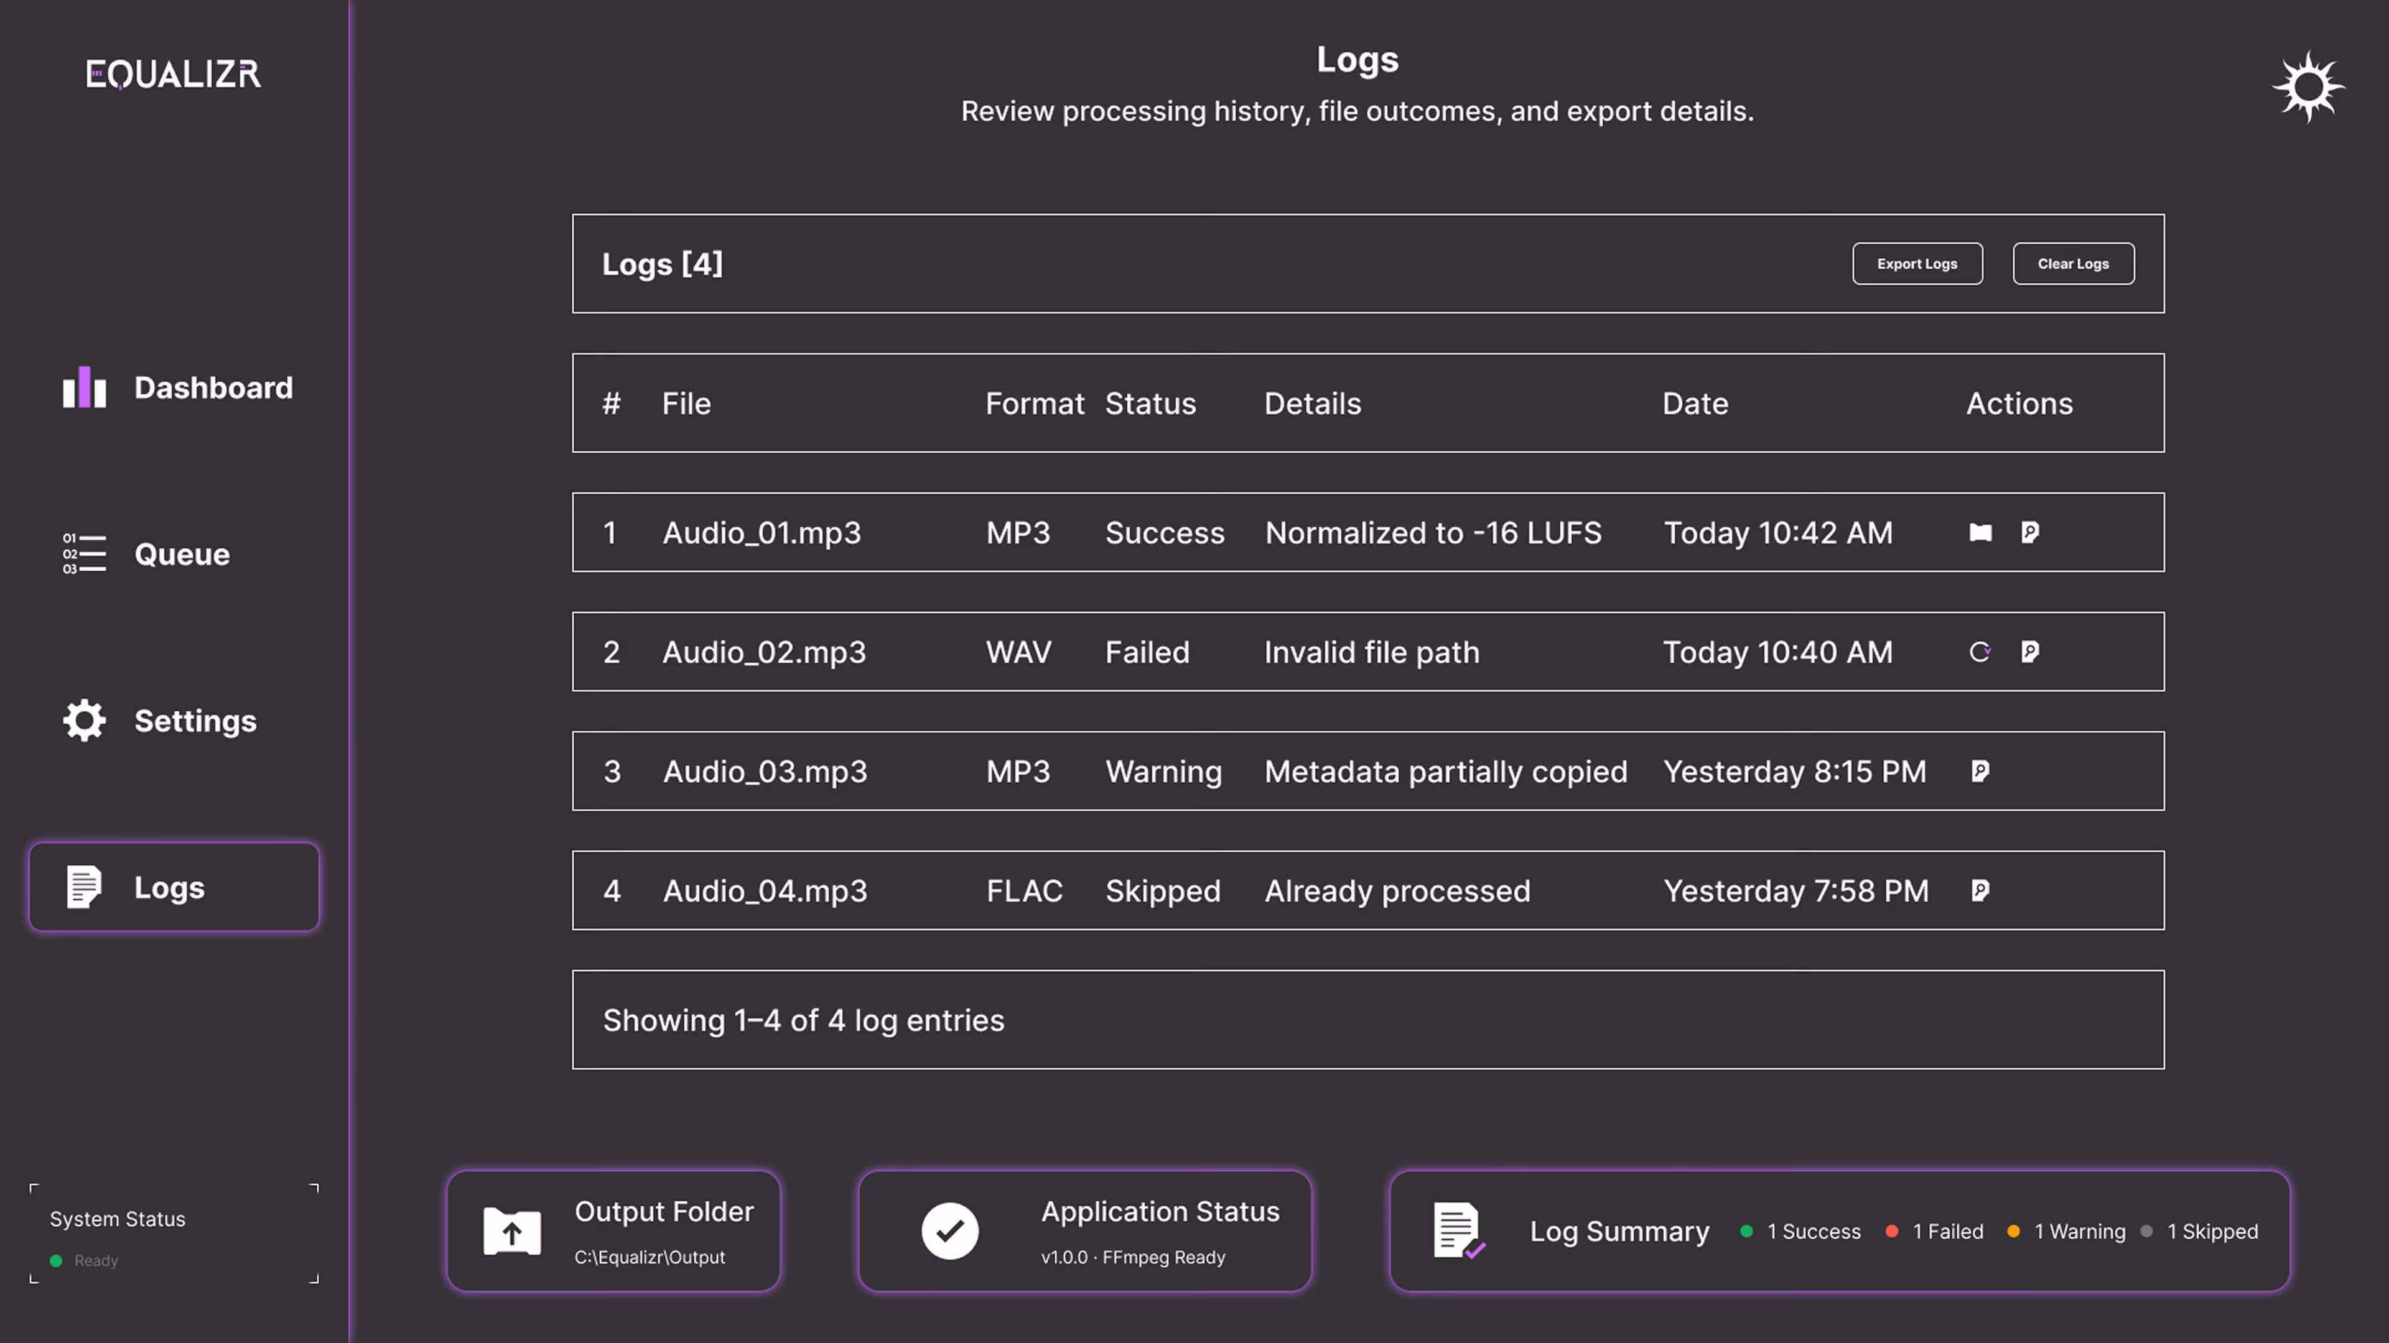The image size is (2389, 1343).
Task: Click the Application Status checkmark icon
Action: 949,1231
